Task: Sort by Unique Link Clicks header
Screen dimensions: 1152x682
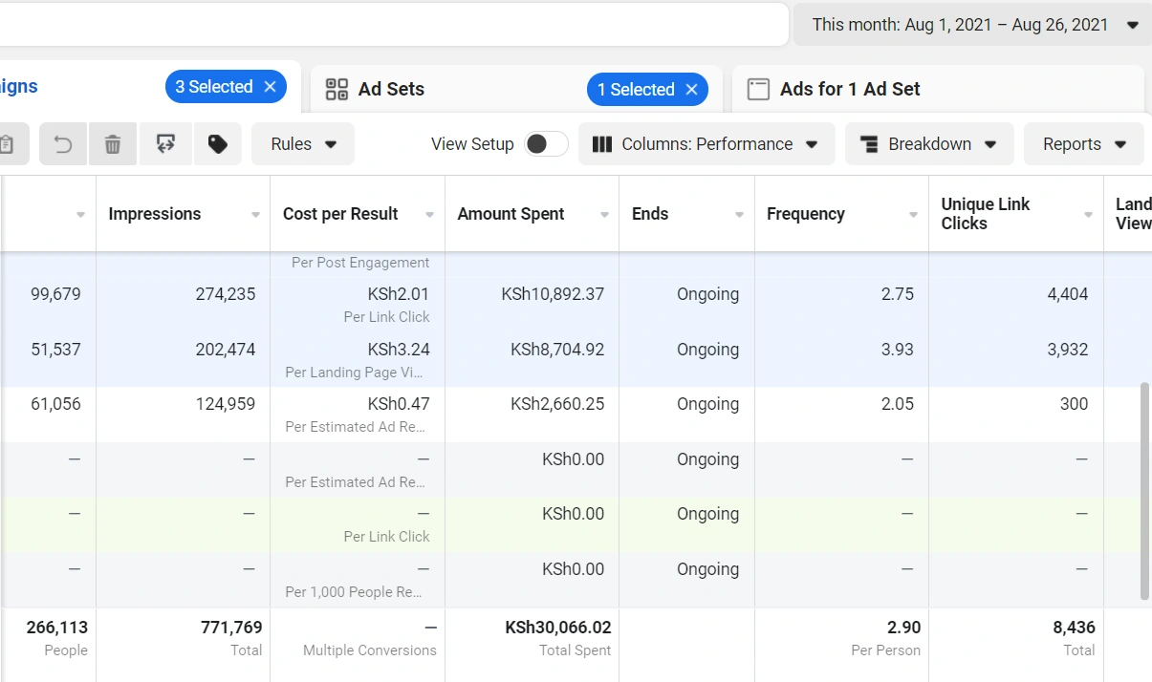Action: point(985,214)
